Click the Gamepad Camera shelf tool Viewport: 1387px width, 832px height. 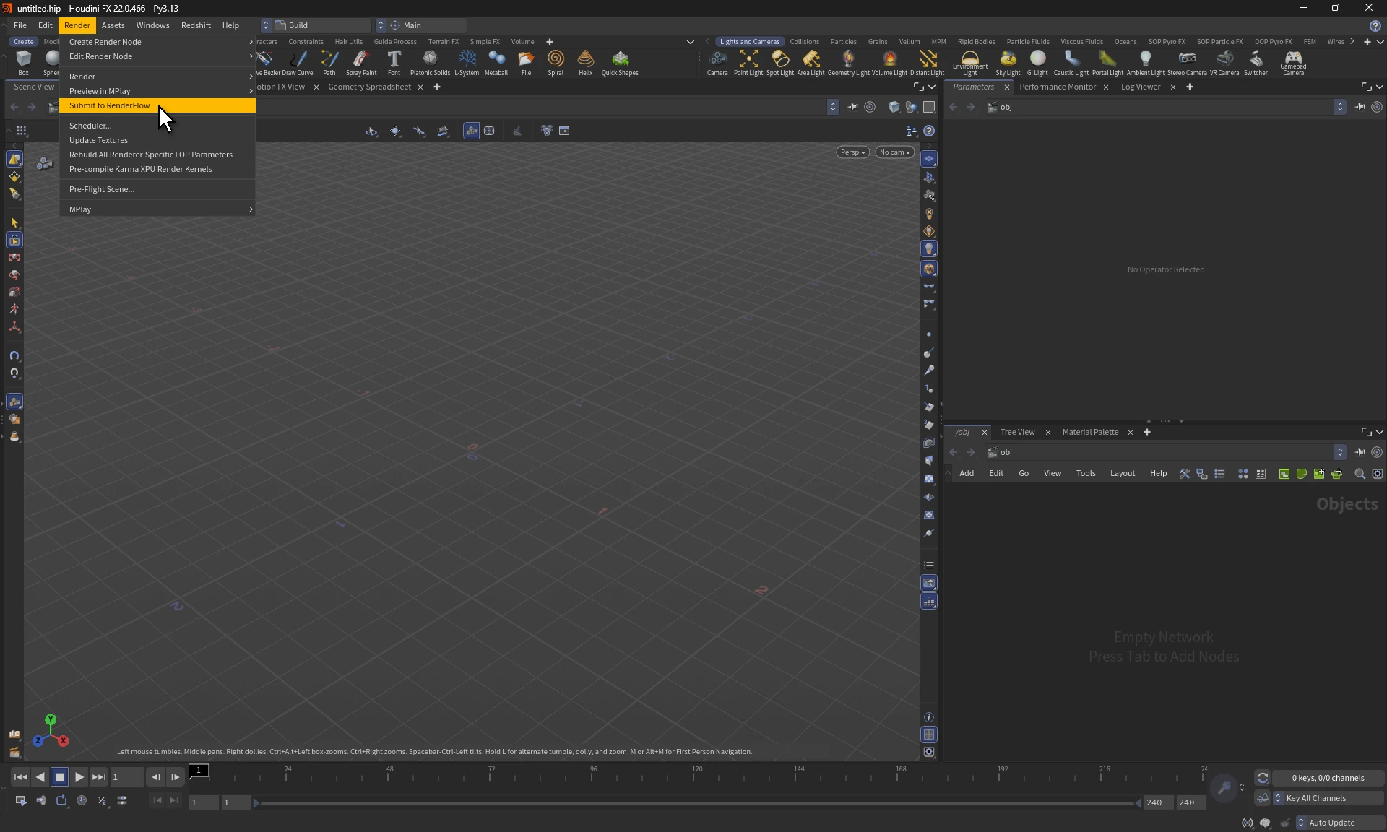pyautogui.click(x=1293, y=62)
